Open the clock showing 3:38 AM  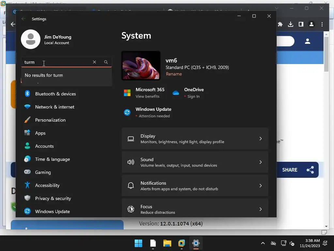point(310,243)
